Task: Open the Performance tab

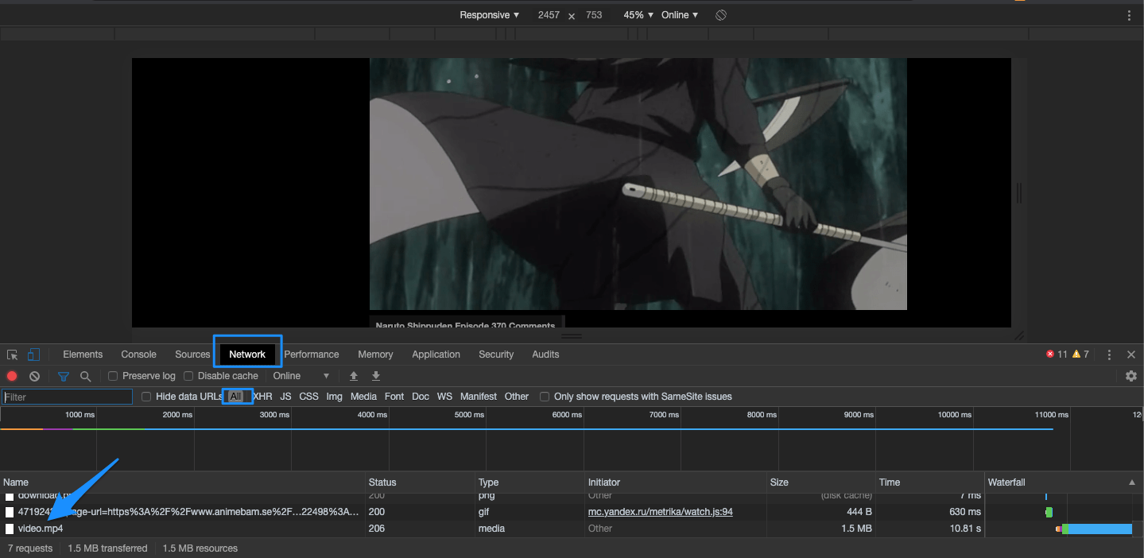Action: point(312,355)
